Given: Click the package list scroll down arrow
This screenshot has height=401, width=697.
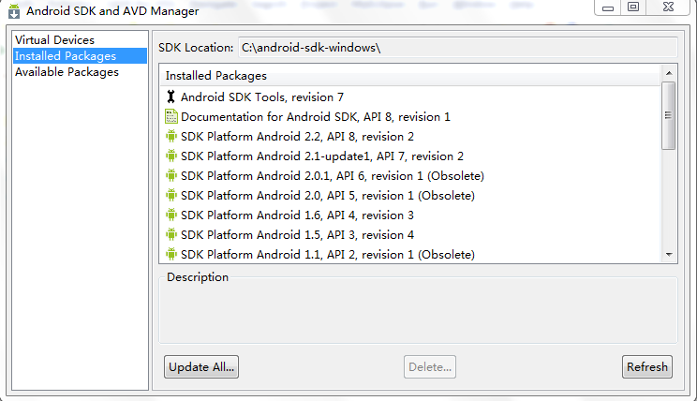Looking at the screenshot, I should tap(669, 255).
